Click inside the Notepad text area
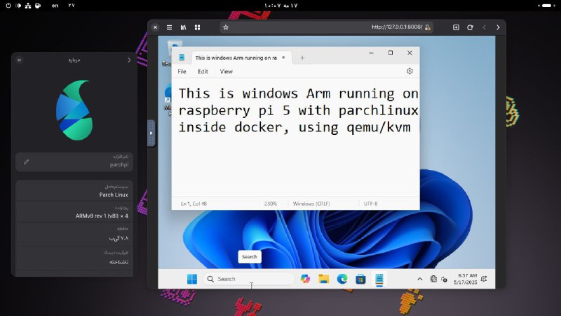The height and width of the screenshot is (316, 561). [295, 138]
